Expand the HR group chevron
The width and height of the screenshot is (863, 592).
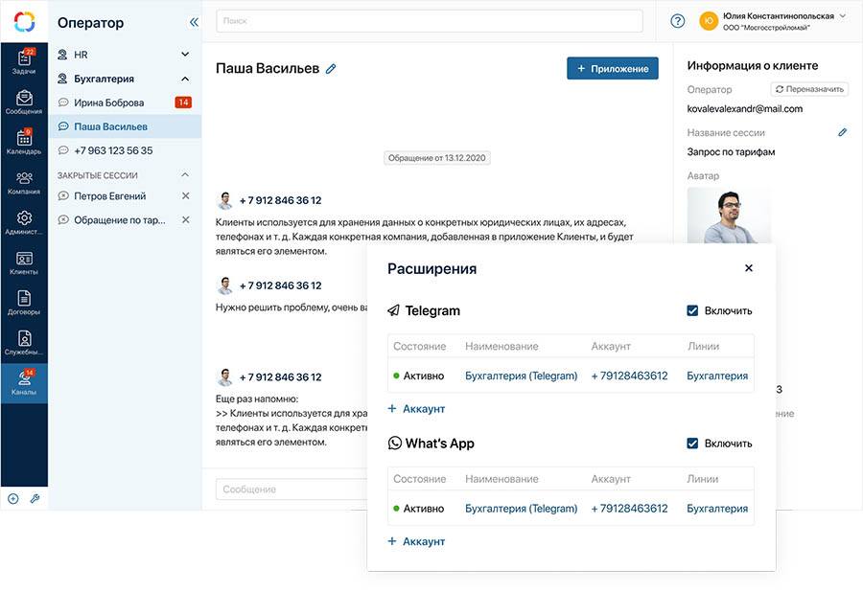[x=185, y=55]
